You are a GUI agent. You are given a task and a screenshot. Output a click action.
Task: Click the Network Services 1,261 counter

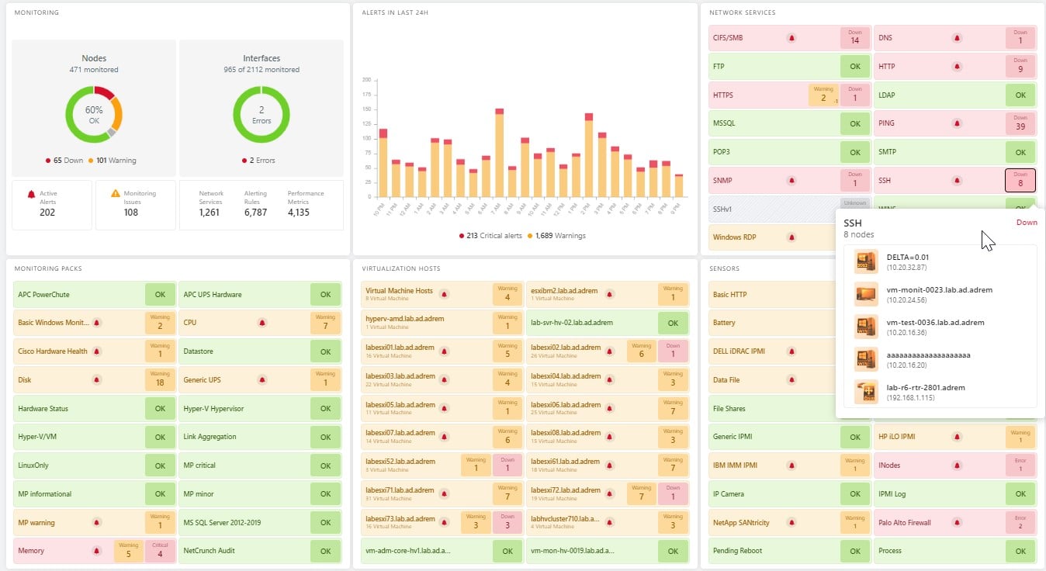click(211, 203)
